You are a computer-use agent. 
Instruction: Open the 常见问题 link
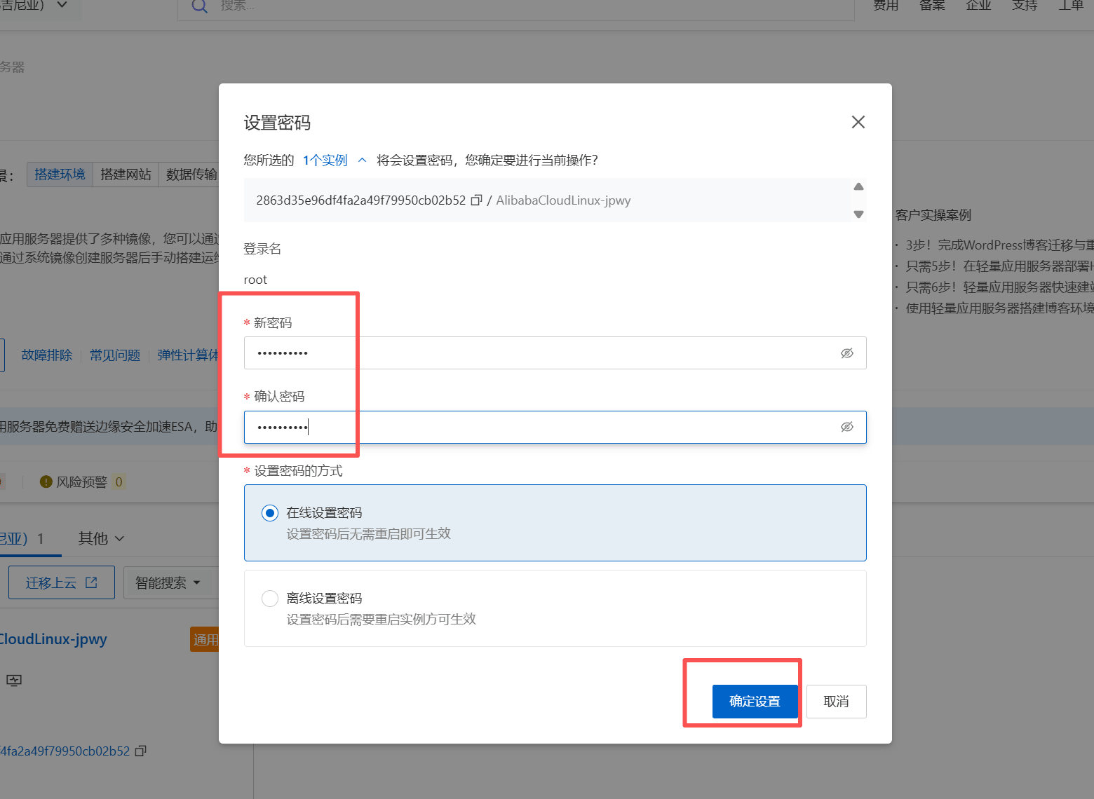click(x=115, y=355)
